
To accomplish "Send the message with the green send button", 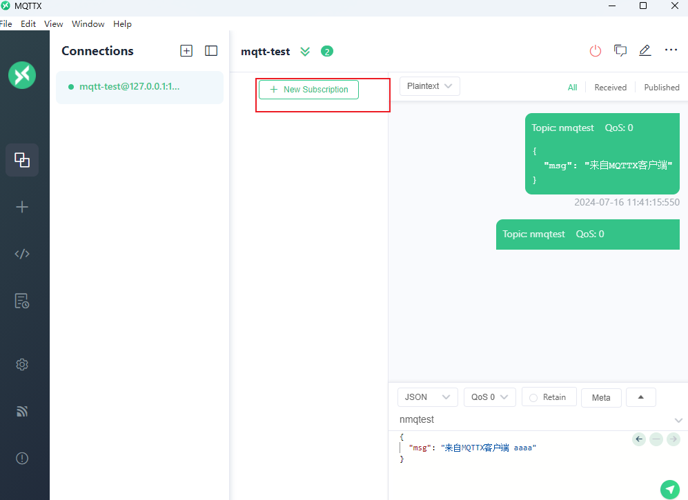I will (x=670, y=490).
